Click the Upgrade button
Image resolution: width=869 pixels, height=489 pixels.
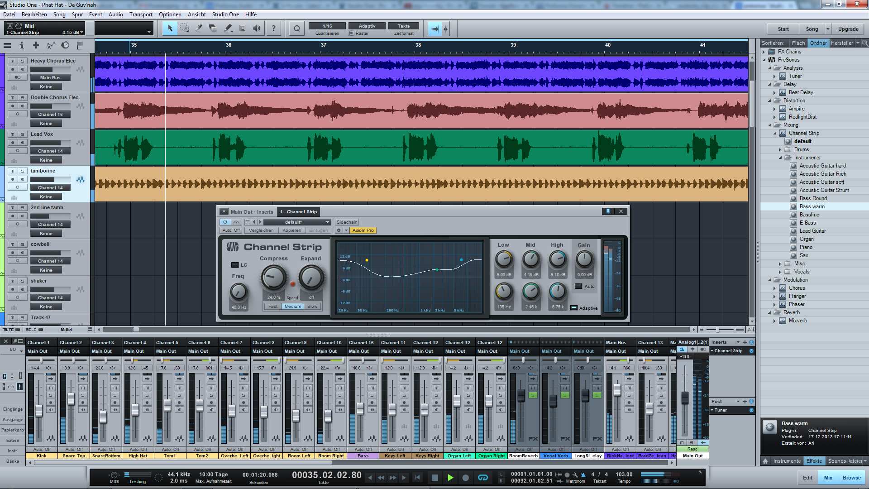pos(848,29)
